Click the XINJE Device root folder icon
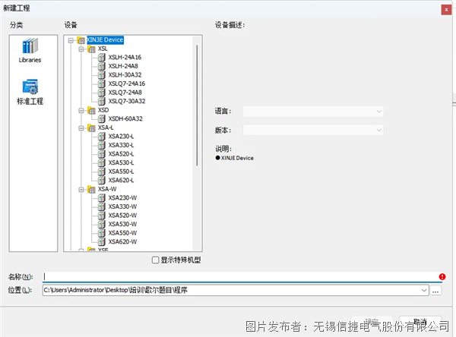 (81, 40)
